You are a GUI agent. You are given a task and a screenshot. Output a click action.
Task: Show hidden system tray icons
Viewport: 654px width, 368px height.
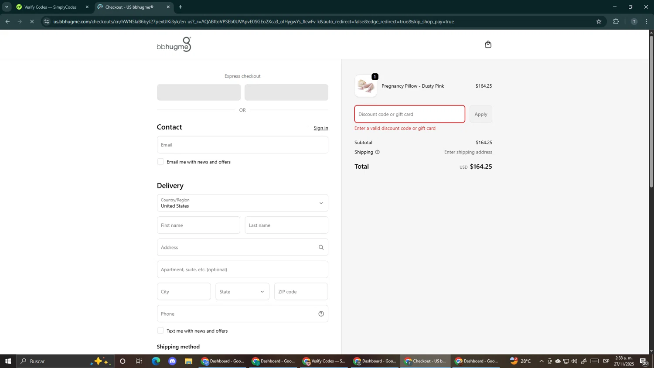coord(542,361)
